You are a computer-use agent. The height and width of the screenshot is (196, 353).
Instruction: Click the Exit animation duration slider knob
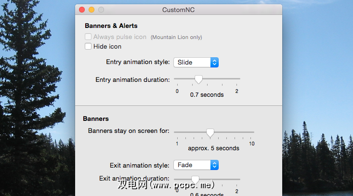click(195, 179)
